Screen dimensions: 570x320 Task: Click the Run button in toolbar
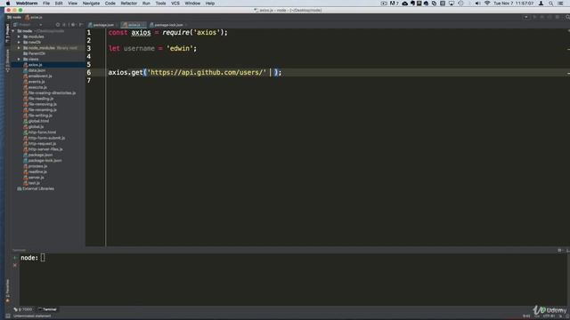(534, 17)
